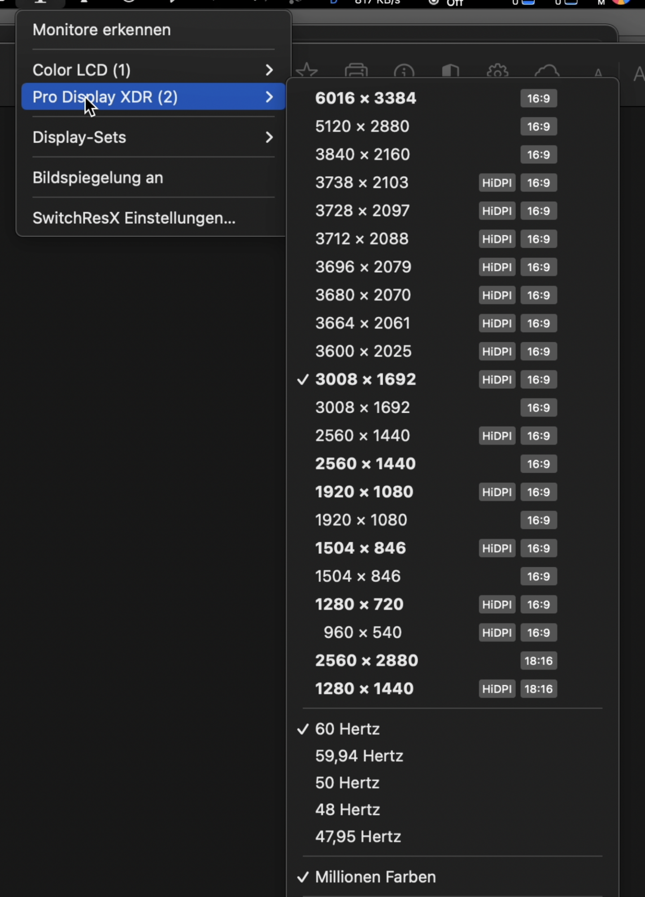Select bold 2560 × 1440 non-HiDPI entry
This screenshot has height=897, width=645.
[452, 464]
